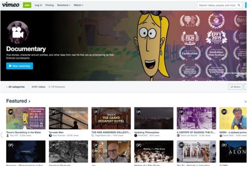The width and height of the screenshot is (247, 171).
Task: Click the green Join button
Action: pos(27,5)
